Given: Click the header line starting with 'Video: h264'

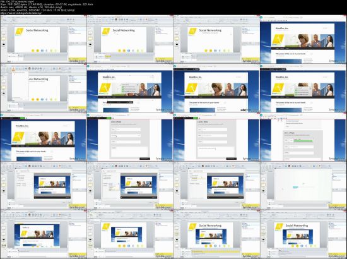Looking at the screenshot, I should point(37,10).
